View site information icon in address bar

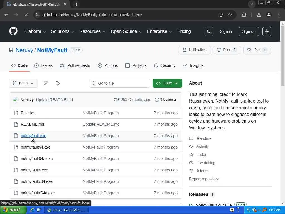click(38, 15)
